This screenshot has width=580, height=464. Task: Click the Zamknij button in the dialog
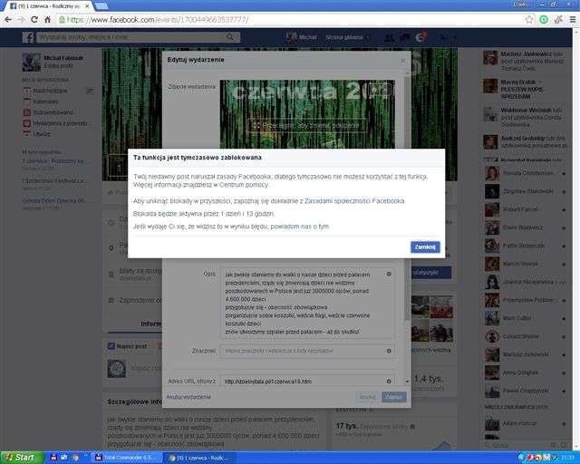[x=425, y=246]
